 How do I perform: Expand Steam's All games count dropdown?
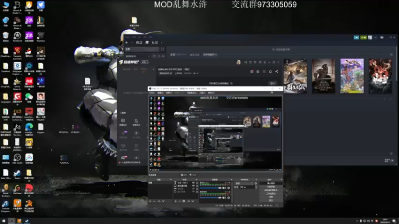(x=178, y=55)
